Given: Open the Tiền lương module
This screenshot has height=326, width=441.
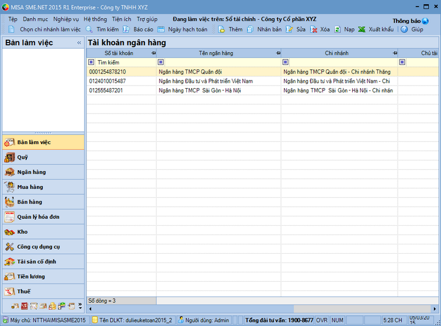Looking at the screenshot, I should pos(43,276).
